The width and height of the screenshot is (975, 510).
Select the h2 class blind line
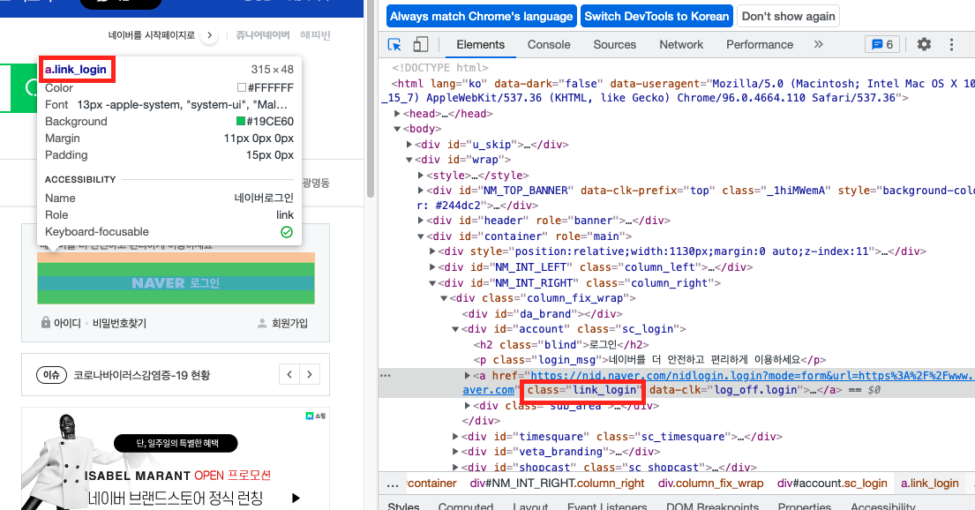561,345
